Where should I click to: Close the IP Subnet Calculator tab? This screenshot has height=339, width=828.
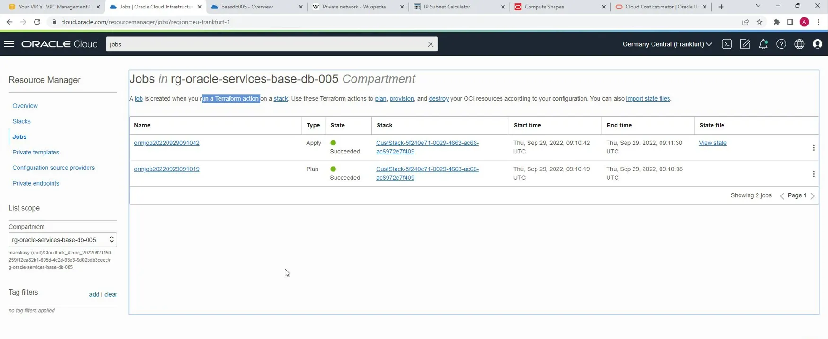[502, 7]
